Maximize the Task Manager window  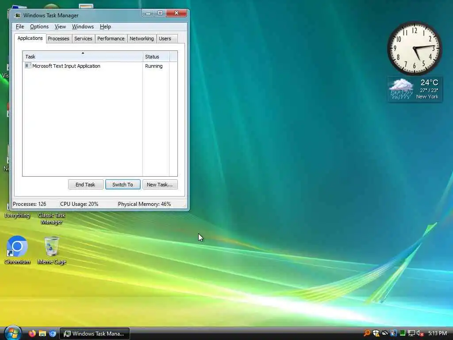point(160,13)
